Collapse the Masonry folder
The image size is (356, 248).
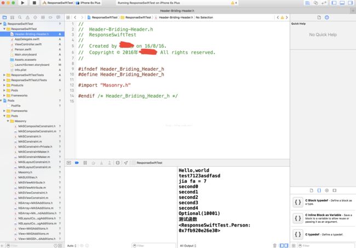click(x=8, y=121)
